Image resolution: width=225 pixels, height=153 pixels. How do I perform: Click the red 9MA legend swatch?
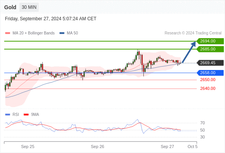(x=26, y=115)
